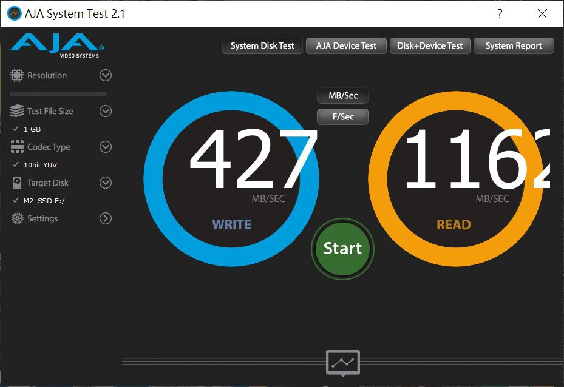Viewport: 564px width, 387px height.
Task: Show results in MB/Sec
Action: click(343, 96)
